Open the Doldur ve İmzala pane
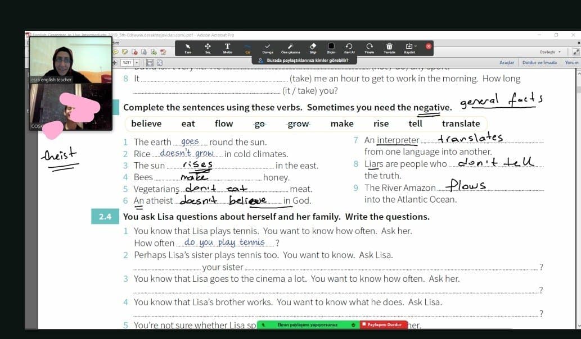This screenshot has height=339, width=581. coord(539,62)
